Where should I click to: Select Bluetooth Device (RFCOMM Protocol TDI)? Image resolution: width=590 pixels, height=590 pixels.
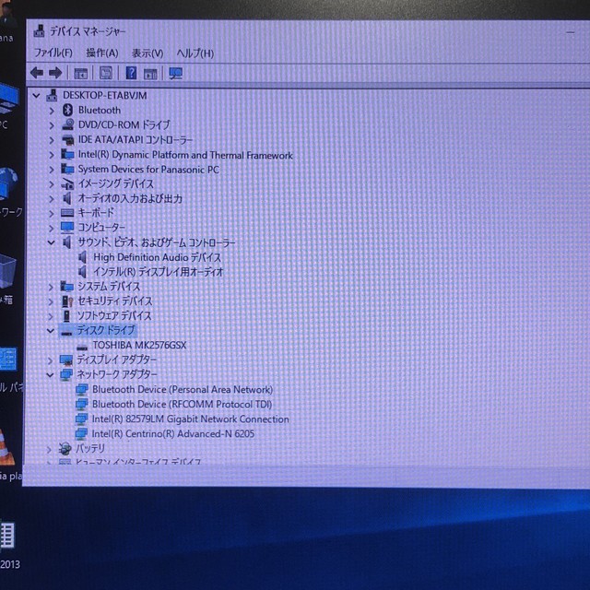pos(182,404)
